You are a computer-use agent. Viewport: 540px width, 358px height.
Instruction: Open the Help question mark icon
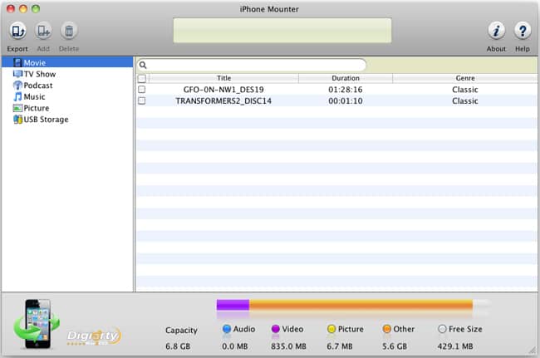click(523, 31)
